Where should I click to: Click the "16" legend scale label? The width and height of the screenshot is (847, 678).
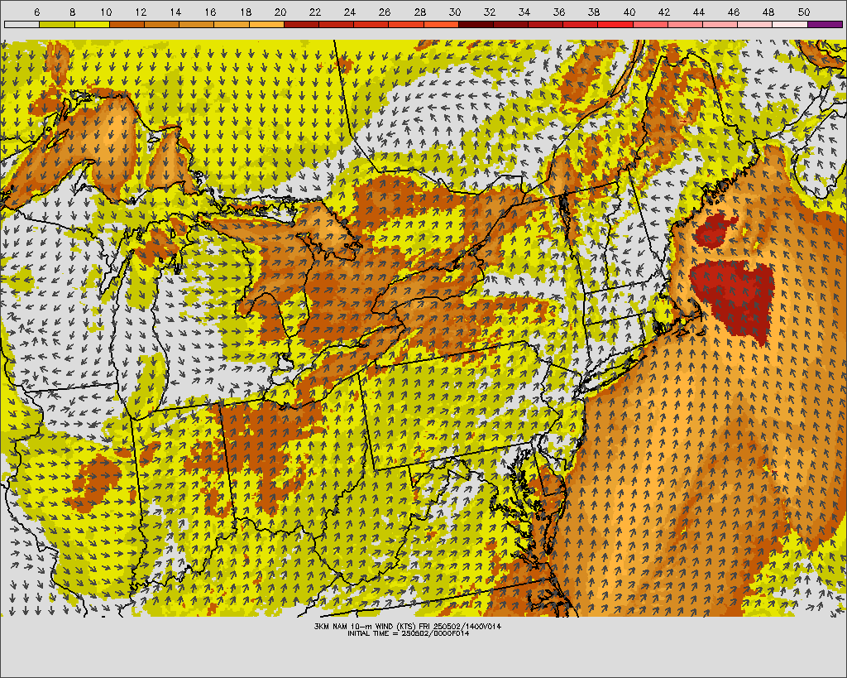click(x=211, y=12)
